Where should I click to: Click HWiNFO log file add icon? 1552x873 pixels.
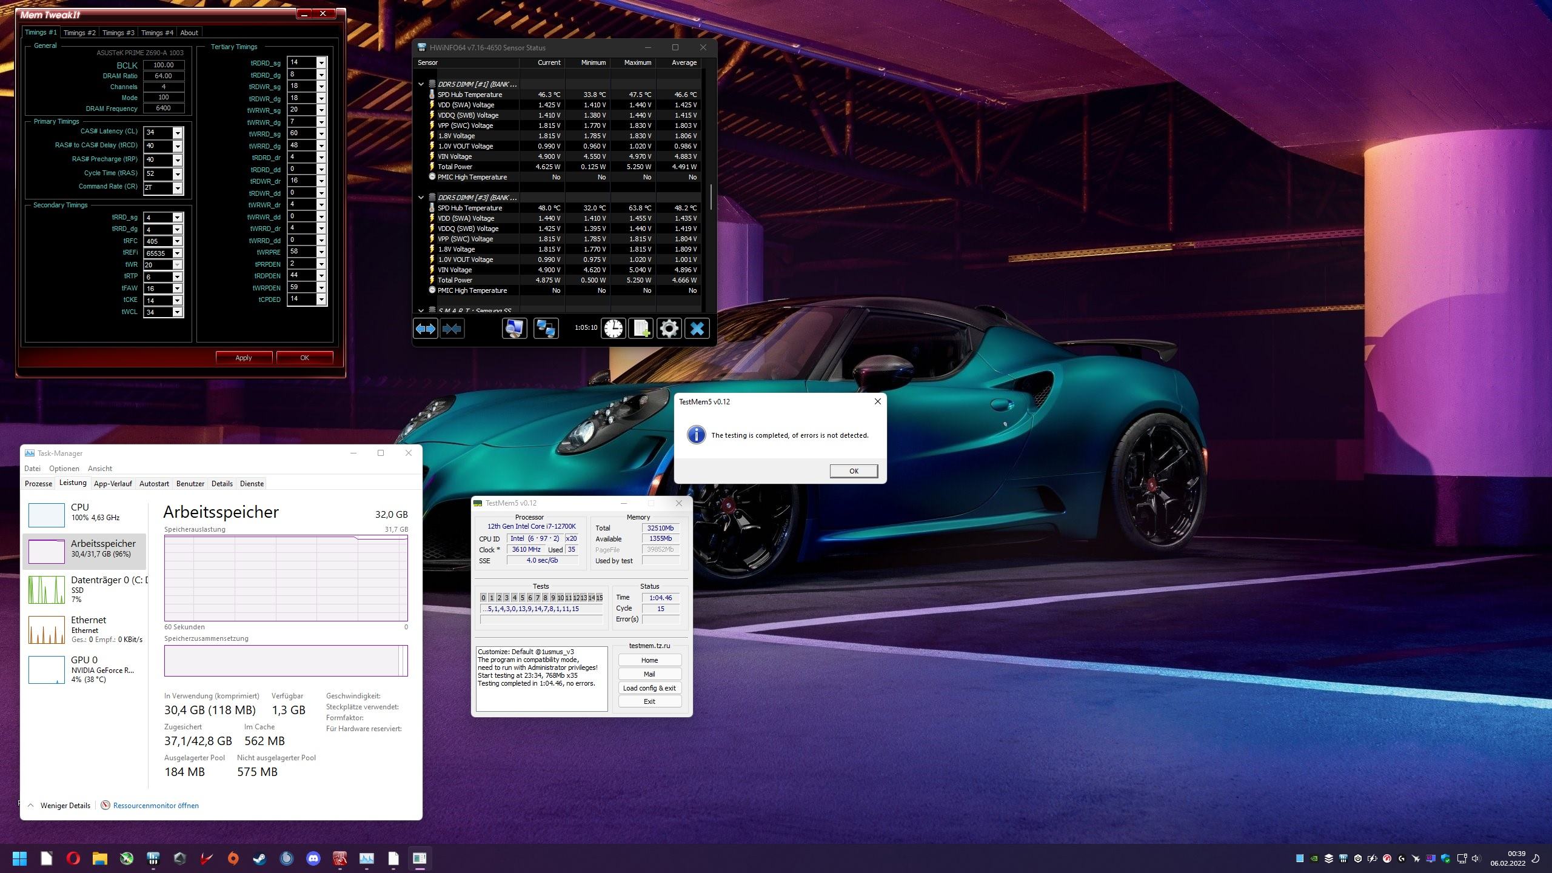[x=641, y=329]
